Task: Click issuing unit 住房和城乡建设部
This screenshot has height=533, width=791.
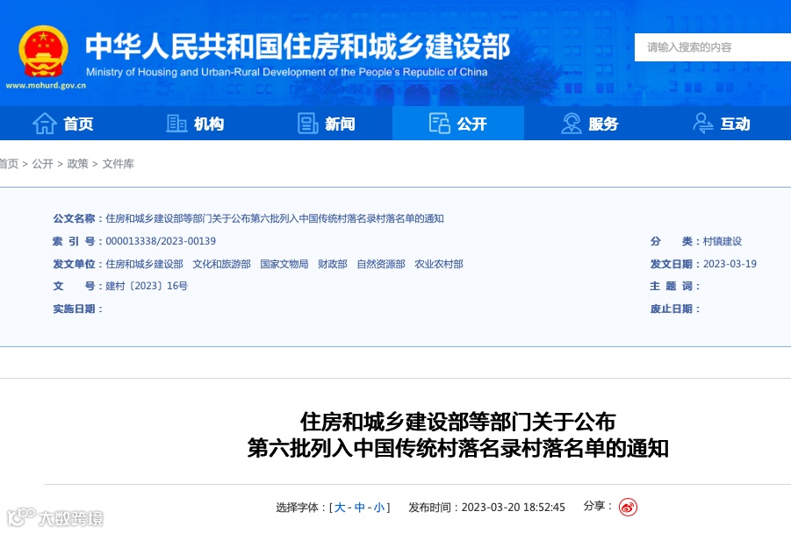Action: [144, 264]
